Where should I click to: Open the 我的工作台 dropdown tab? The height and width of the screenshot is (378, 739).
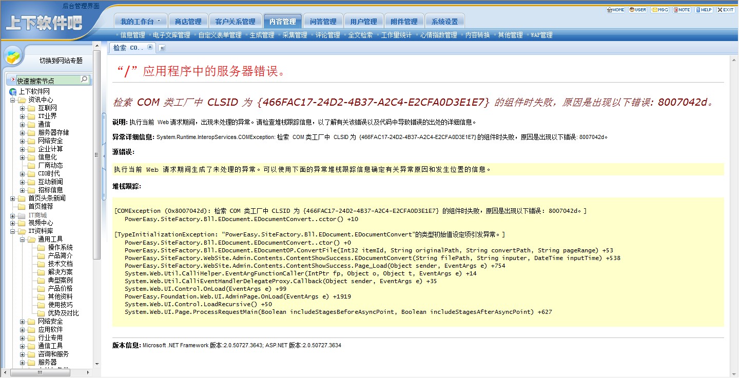click(140, 22)
